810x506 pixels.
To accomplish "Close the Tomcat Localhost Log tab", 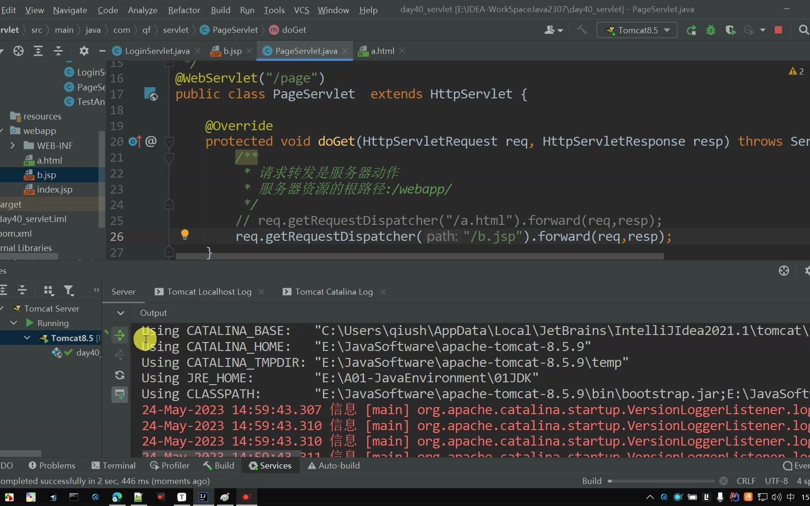I will click(262, 292).
